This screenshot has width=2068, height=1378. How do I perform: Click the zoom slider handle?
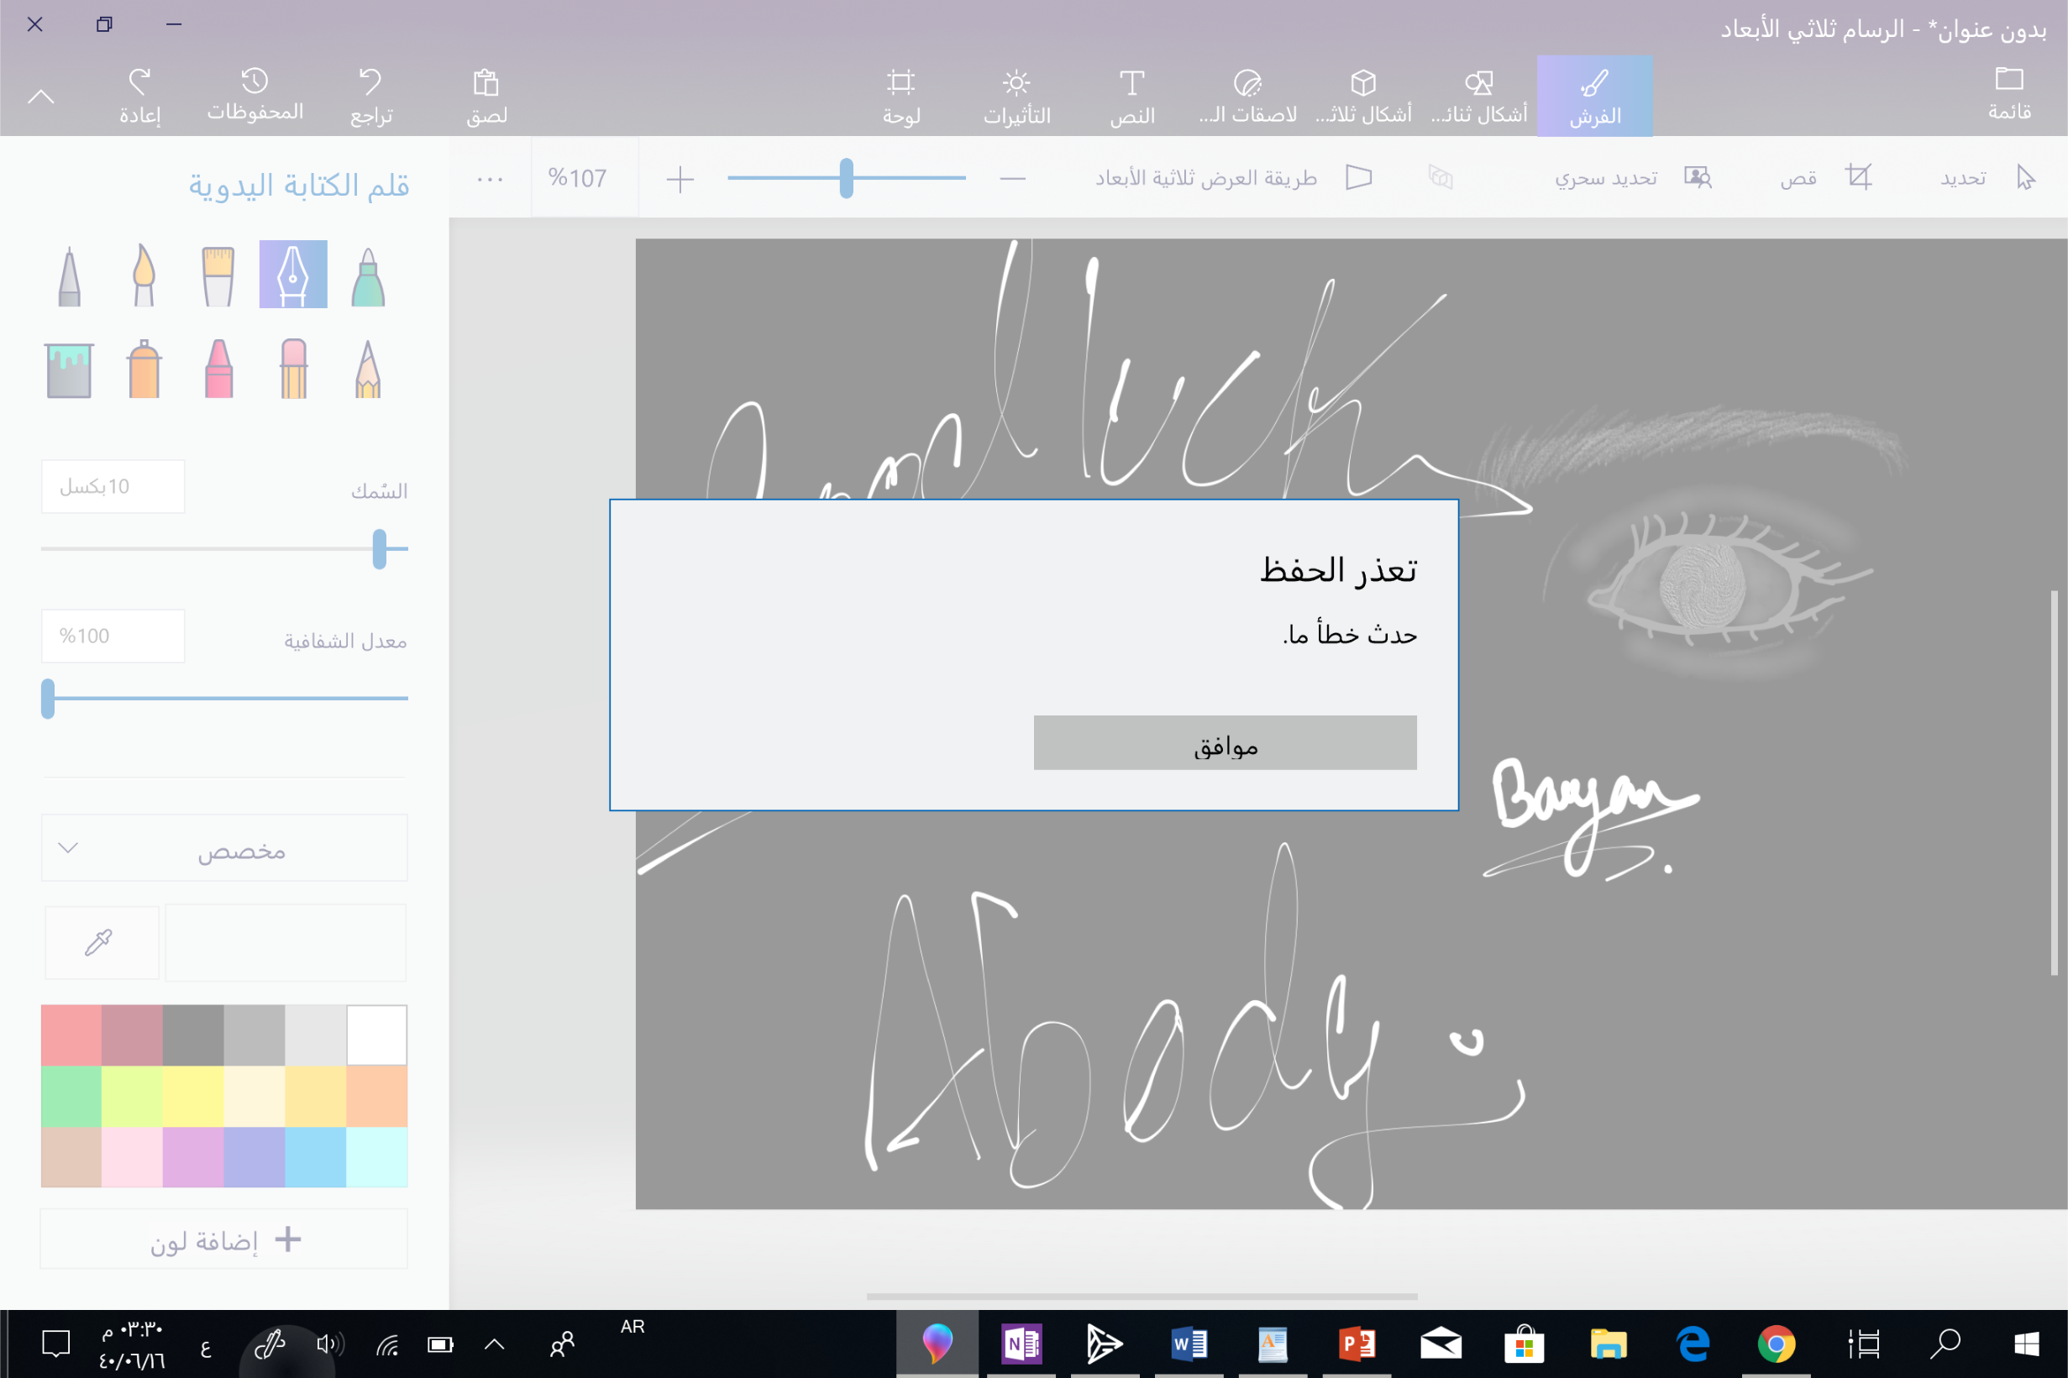(847, 178)
